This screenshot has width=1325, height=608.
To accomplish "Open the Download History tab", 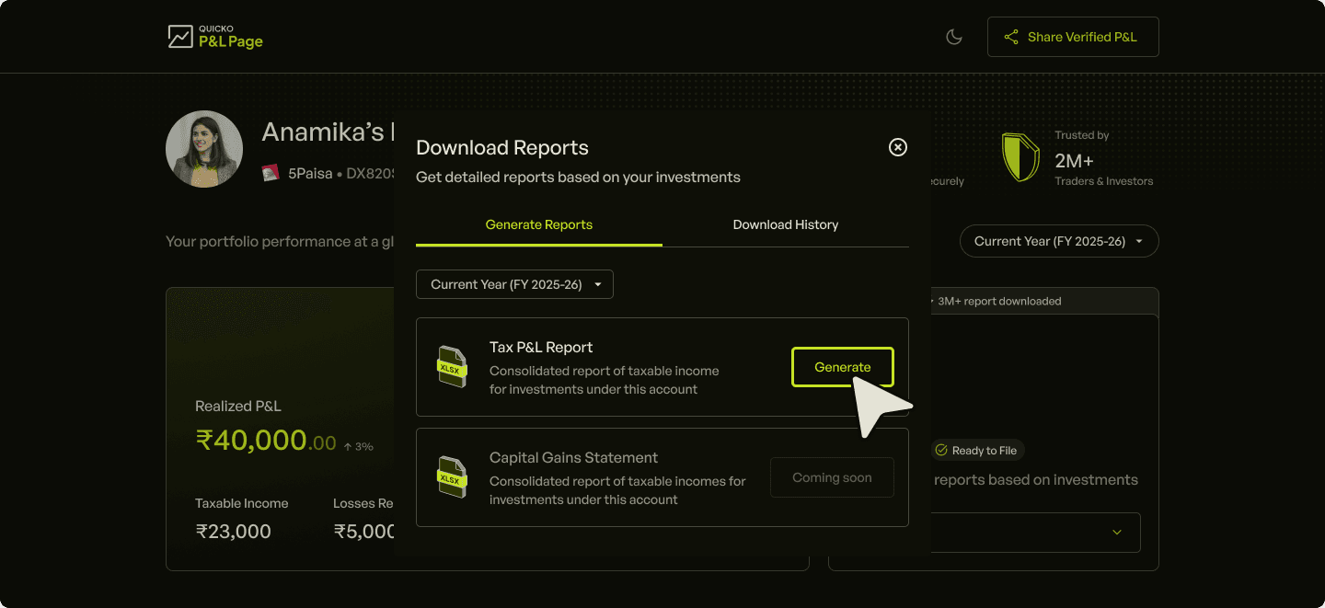I will tap(786, 225).
